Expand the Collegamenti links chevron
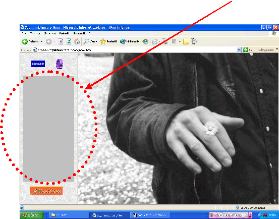 tap(276, 49)
